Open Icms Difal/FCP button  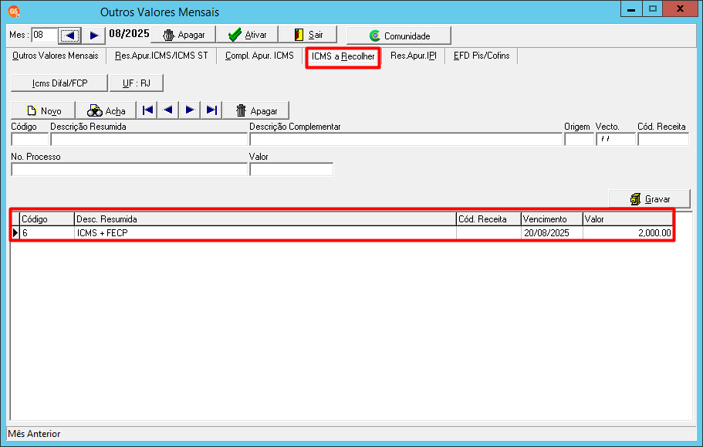point(59,83)
